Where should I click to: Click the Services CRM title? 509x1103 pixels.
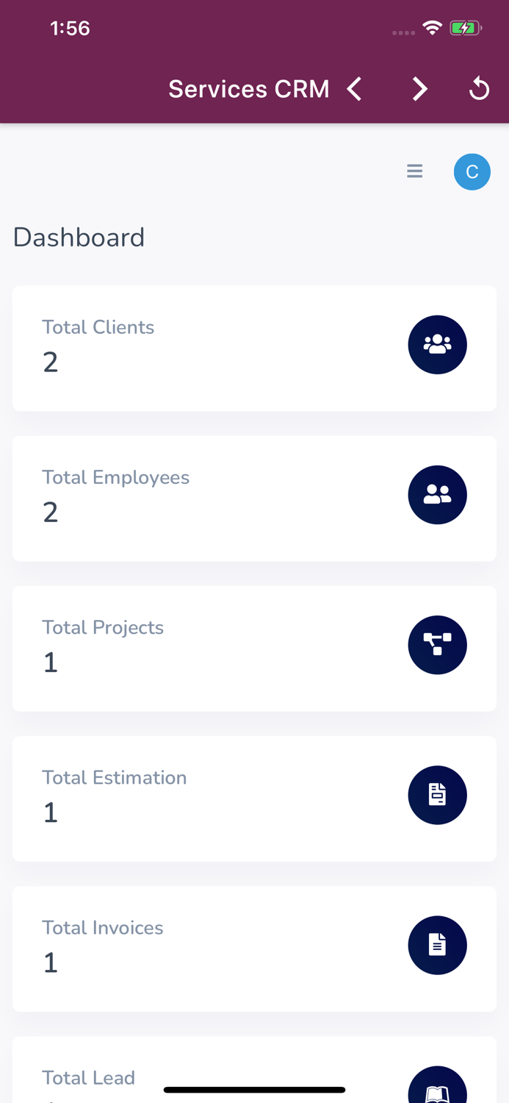[248, 88]
